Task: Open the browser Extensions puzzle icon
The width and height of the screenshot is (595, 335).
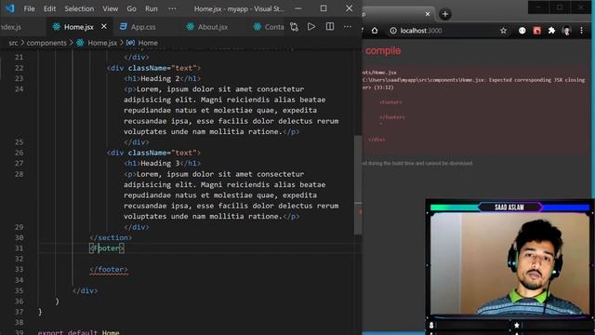Action: click(551, 31)
